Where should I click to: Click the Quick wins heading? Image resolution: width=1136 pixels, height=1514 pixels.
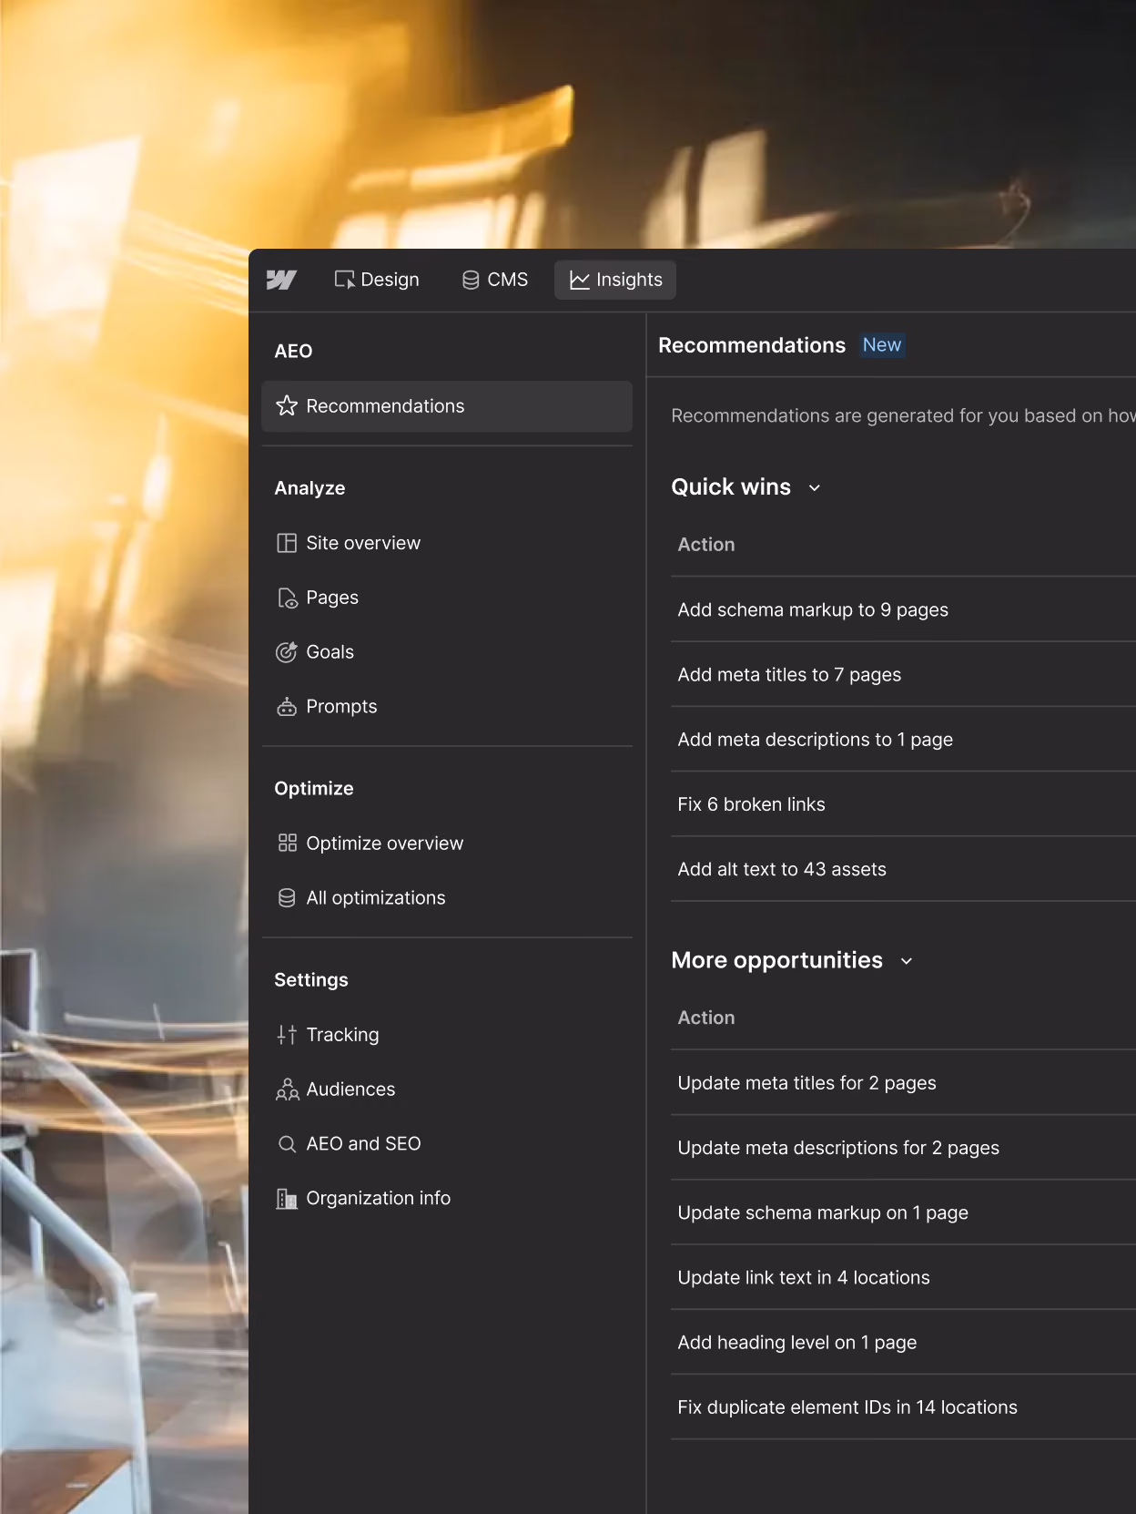click(x=731, y=487)
